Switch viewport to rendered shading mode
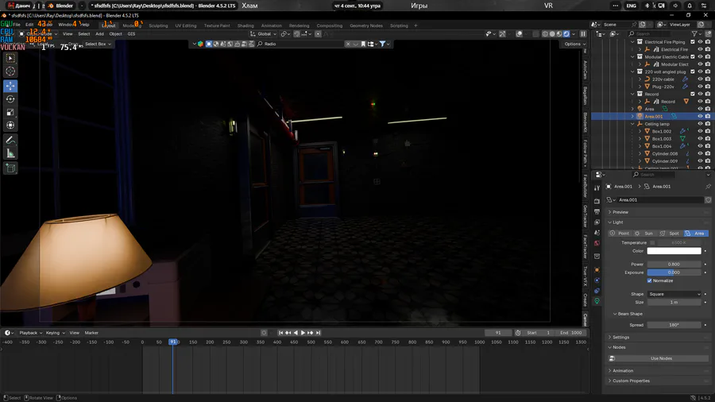This screenshot has width=715, height=402. coord(566,33)
